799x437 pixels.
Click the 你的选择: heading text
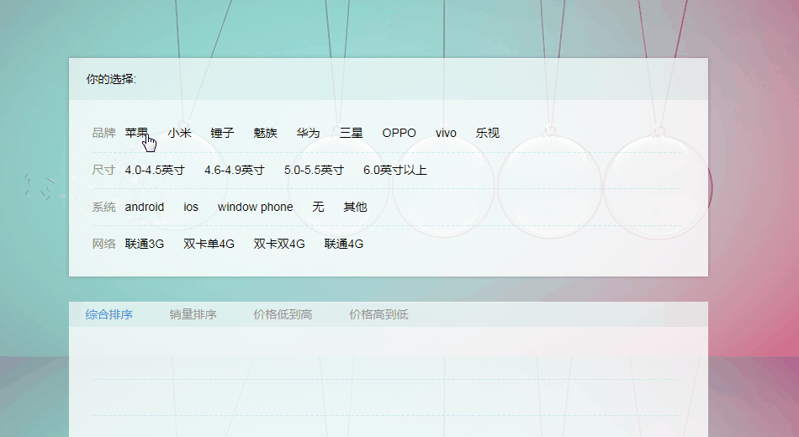point(111,80)
